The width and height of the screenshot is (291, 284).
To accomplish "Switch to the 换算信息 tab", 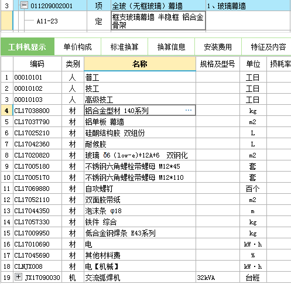I will pyautogui.click(x=171, y=47).
